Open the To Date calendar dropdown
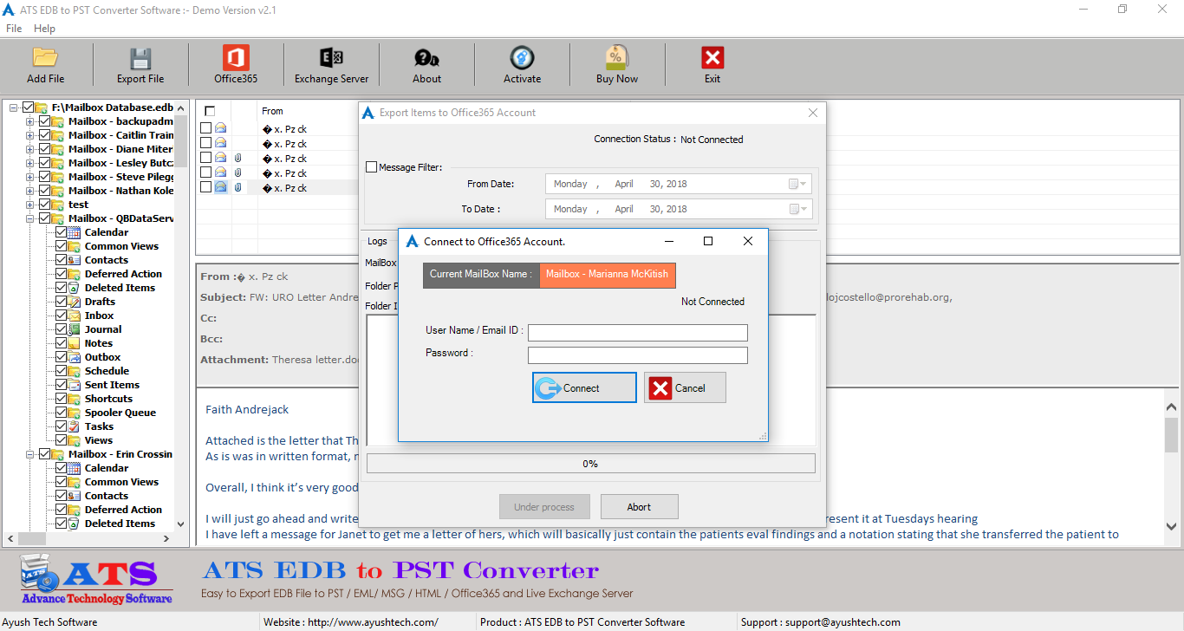 coord(797,209)
